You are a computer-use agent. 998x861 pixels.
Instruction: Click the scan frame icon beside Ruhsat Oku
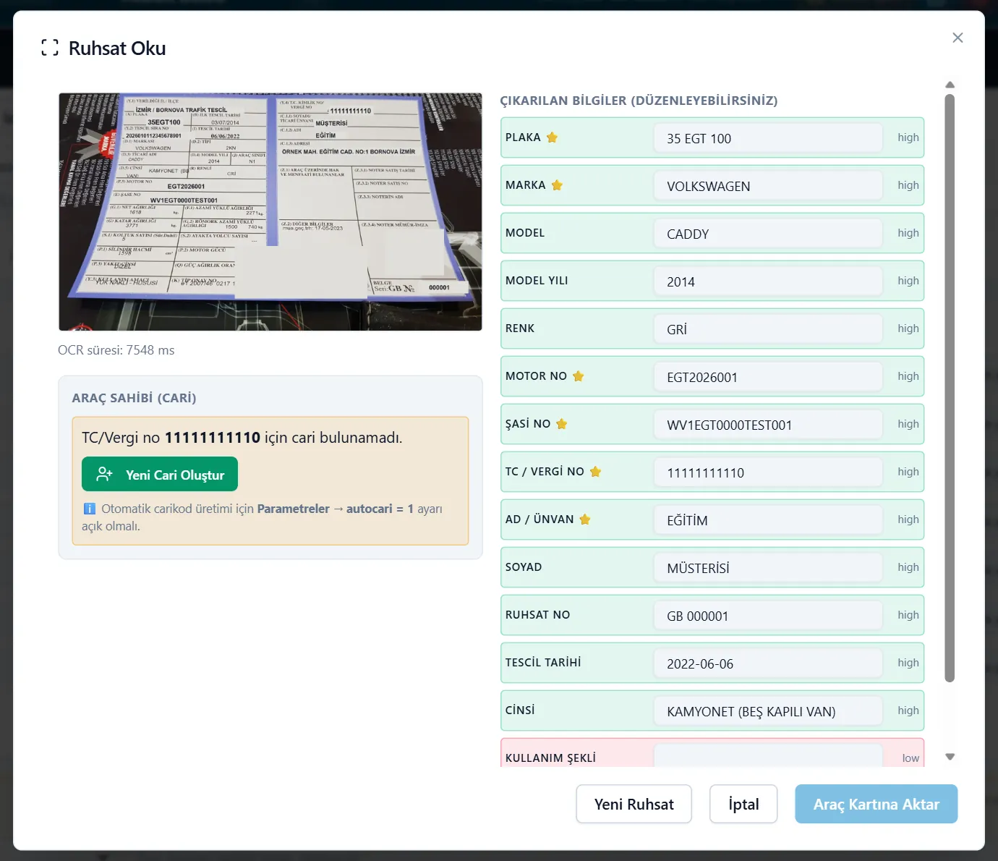pos(50,48)
